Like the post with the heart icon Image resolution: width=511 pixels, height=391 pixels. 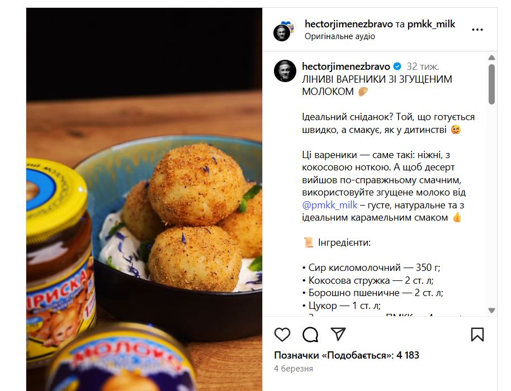(282, 335)
